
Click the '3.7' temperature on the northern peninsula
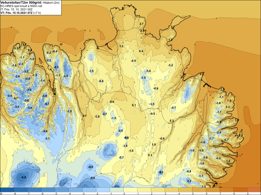point(173,27)
